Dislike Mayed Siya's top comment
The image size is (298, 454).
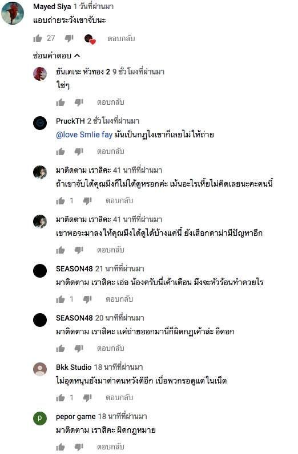pos(69,38)
